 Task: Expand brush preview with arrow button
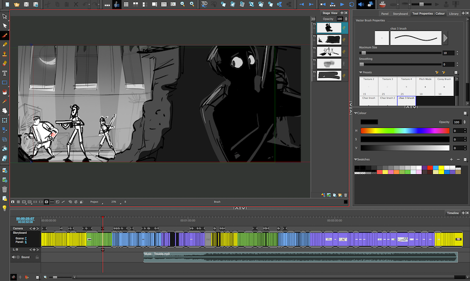[x=446, y=38]
